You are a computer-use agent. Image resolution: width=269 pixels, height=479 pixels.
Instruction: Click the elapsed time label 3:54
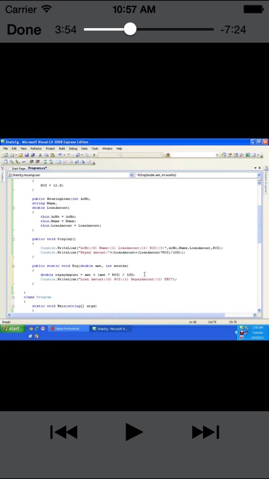point(66,29)
